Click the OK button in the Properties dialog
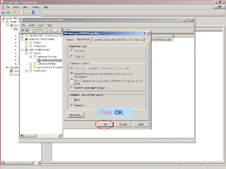226x169 pixels. (105, 124)
